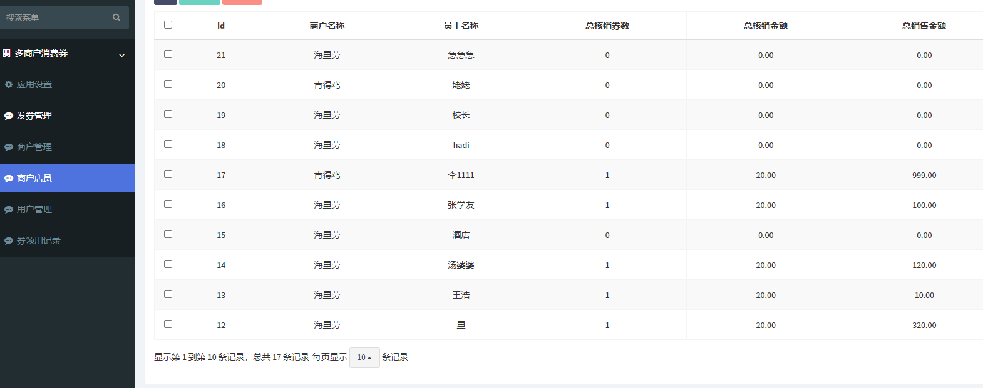Click into the 搜索菜单 search field

coord(55,17)
